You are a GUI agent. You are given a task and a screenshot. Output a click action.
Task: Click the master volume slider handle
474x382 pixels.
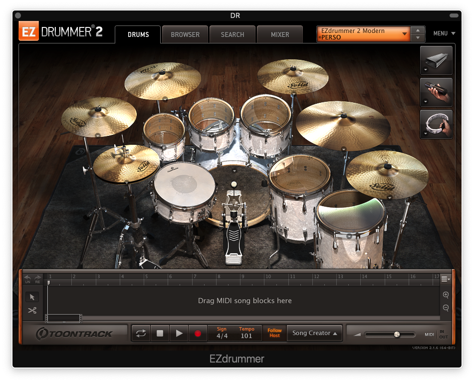tap(397, 334)
